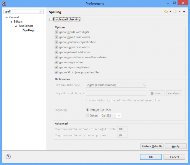Open the help question mark icon
190x165 pixels.
pos(8,157)
